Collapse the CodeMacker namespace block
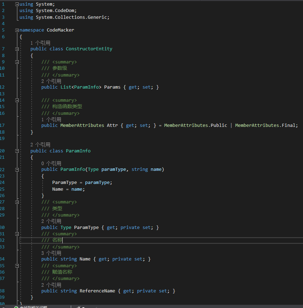 coord(17,30)
